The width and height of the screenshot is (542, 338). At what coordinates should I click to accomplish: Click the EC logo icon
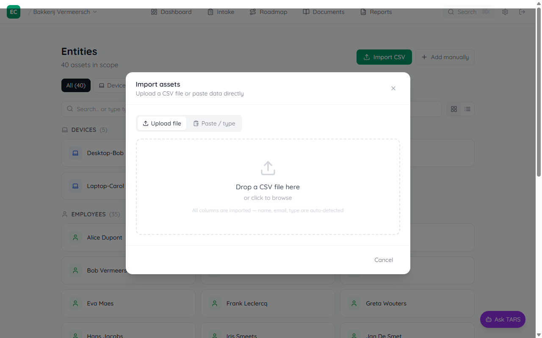[x=14, y=12]
